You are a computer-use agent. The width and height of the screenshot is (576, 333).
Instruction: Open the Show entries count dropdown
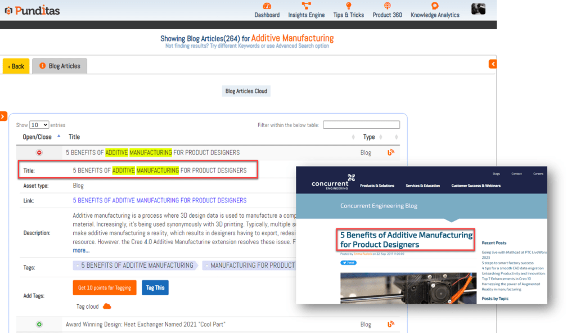point(39,125)
